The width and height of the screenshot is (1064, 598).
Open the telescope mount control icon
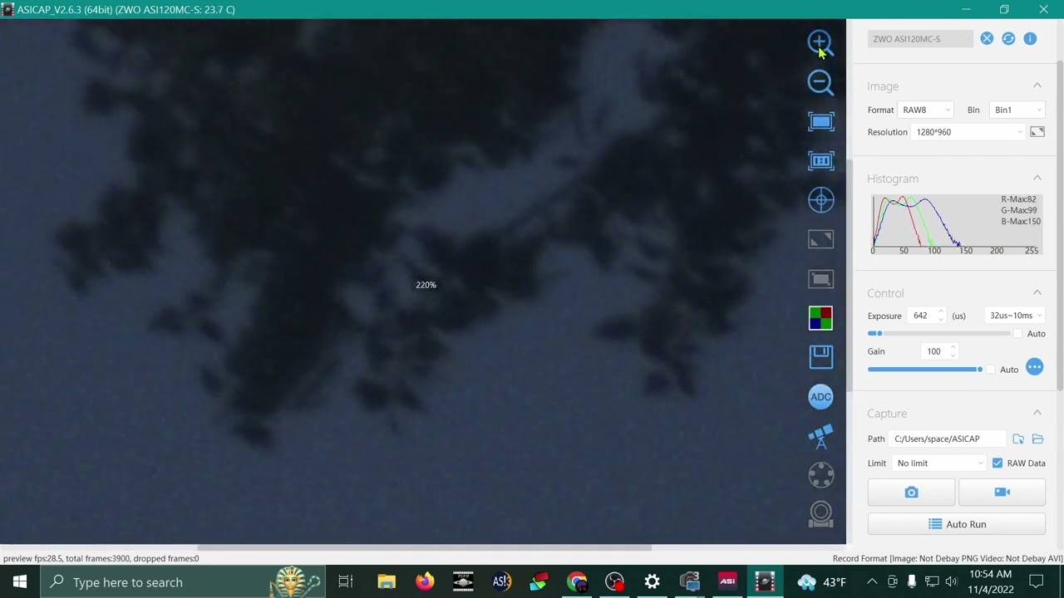point(820,435)
